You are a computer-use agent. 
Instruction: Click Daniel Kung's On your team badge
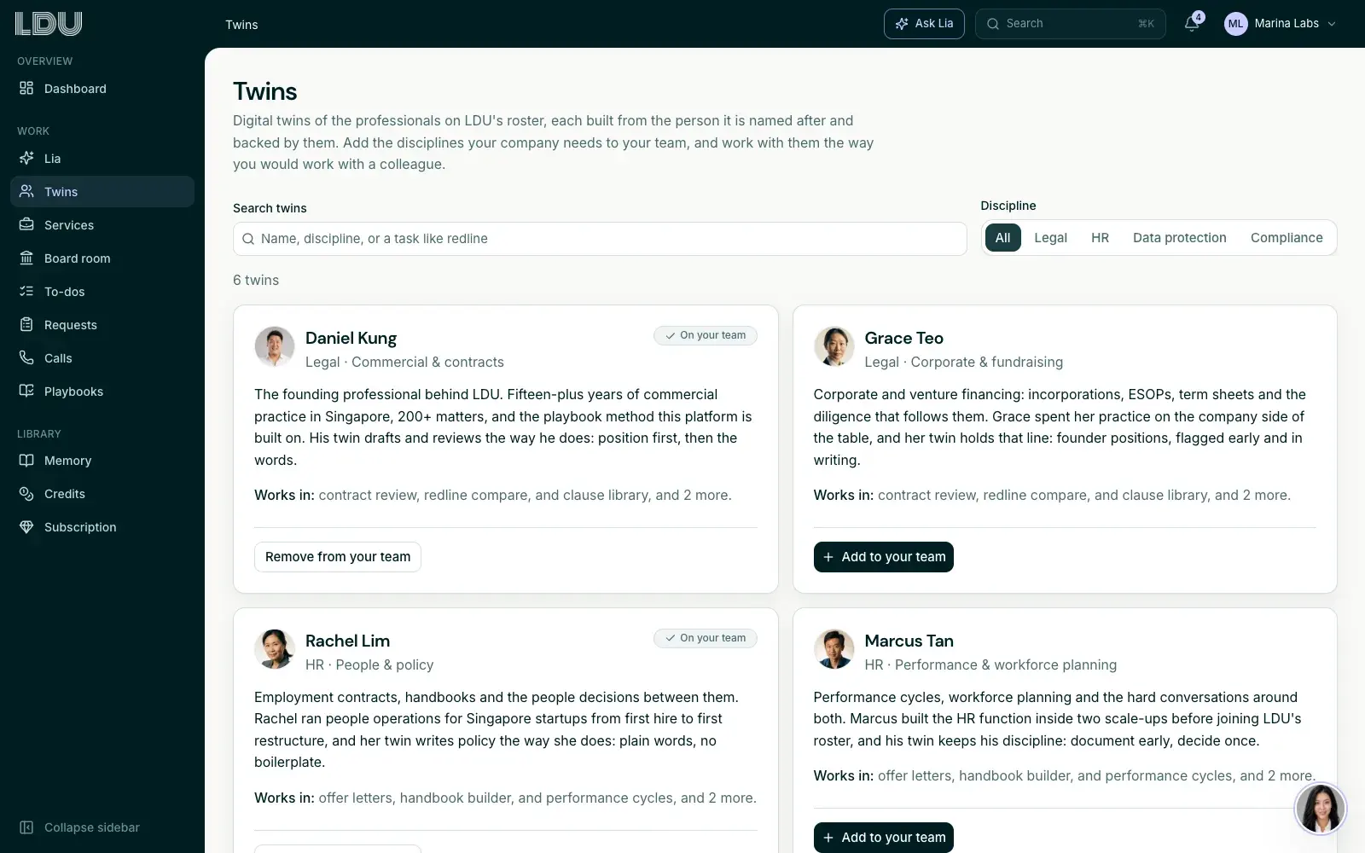coord(706,335)
